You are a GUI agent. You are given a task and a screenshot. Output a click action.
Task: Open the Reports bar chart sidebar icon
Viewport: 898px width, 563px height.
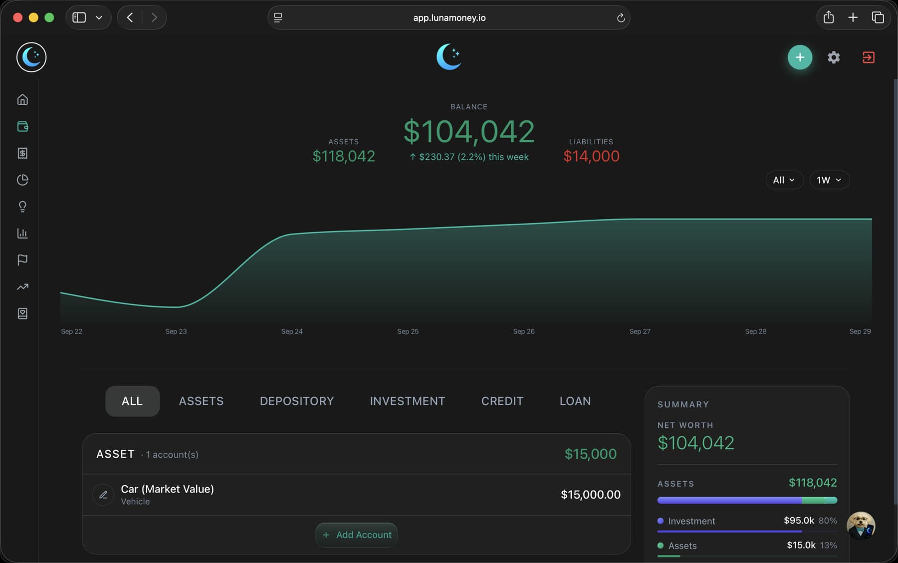click(x=22, y=233)
